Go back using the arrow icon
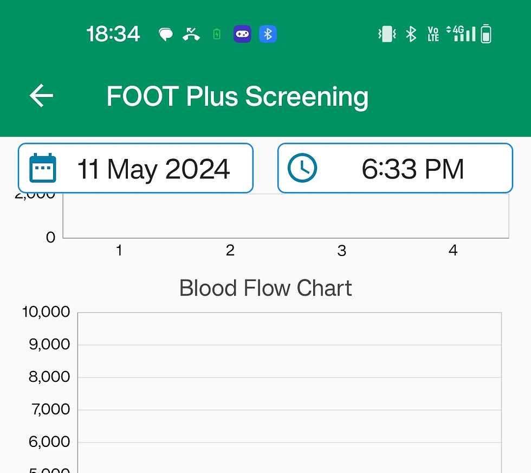The height and width of the screenshot is (473, 531). tap(41, 95)
